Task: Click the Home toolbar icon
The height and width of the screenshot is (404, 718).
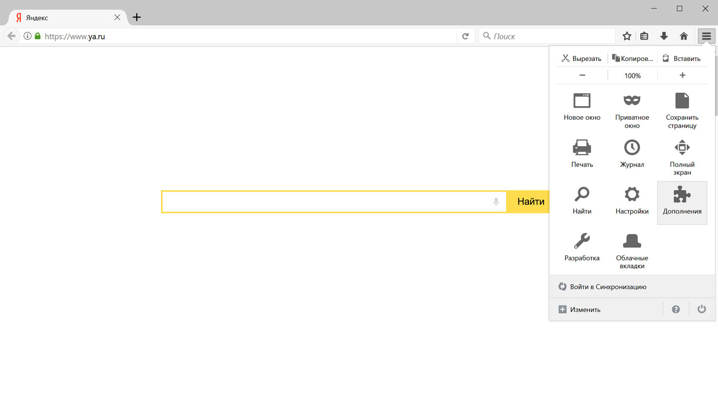Action: 684,36
